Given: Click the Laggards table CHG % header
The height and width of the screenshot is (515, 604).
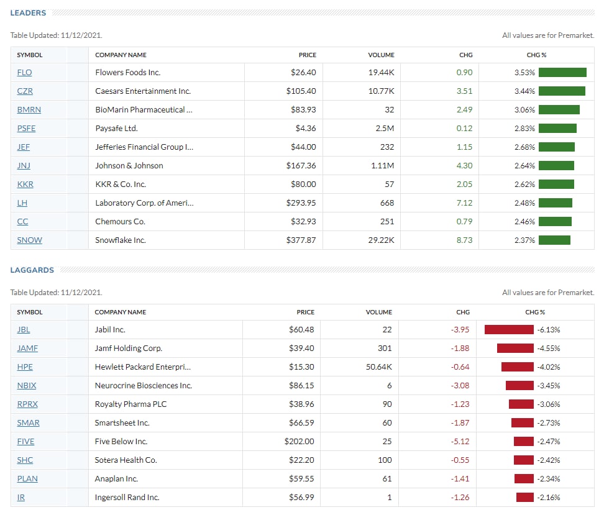Looking at the screenshot, I should 535,312.
